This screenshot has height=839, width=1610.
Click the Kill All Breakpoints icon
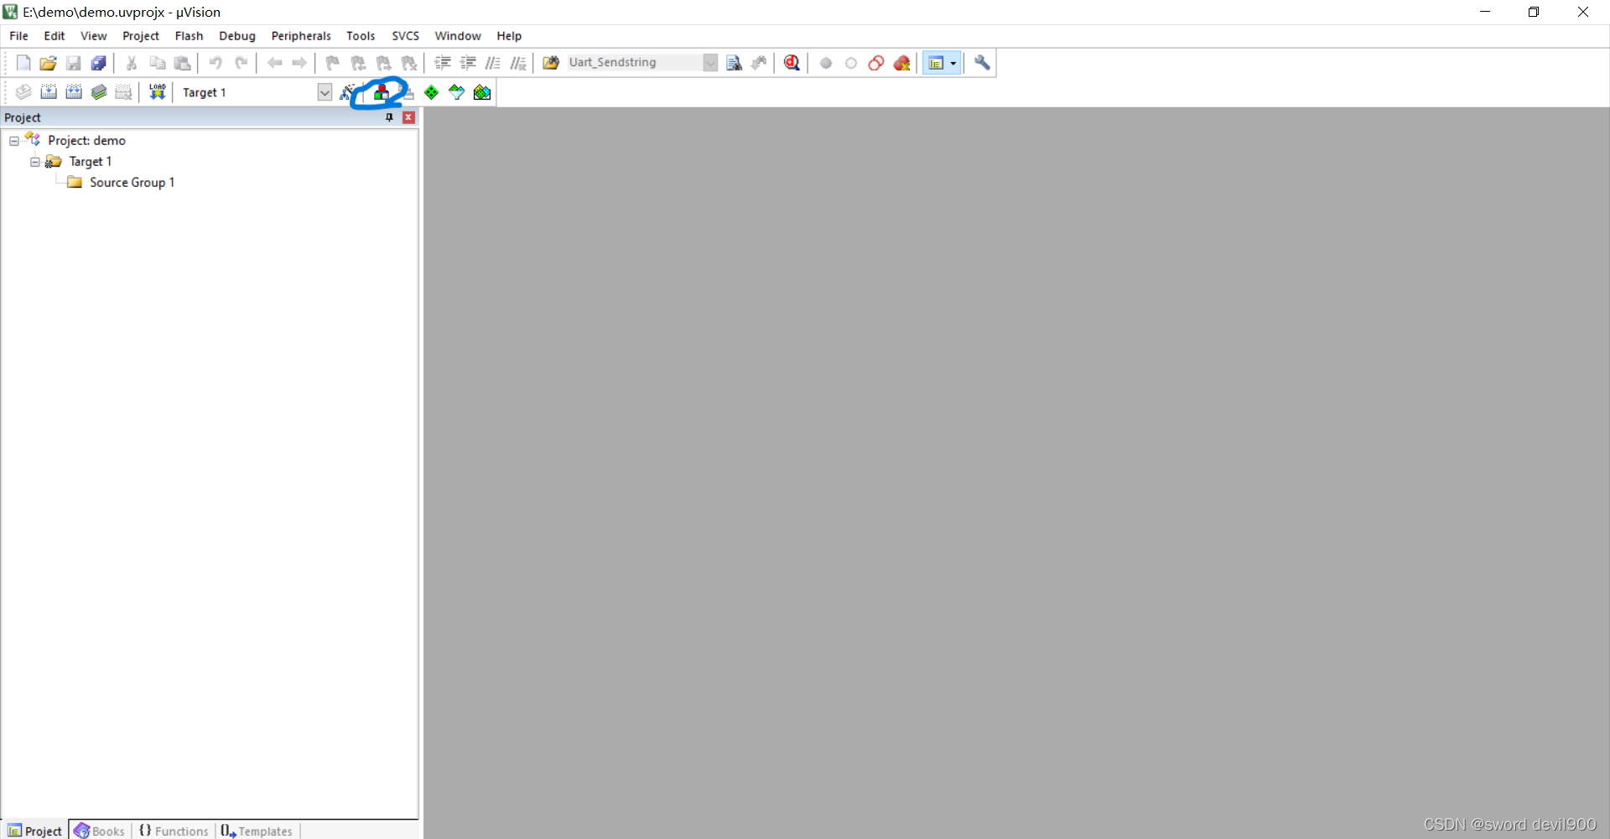tap(902, 63)
